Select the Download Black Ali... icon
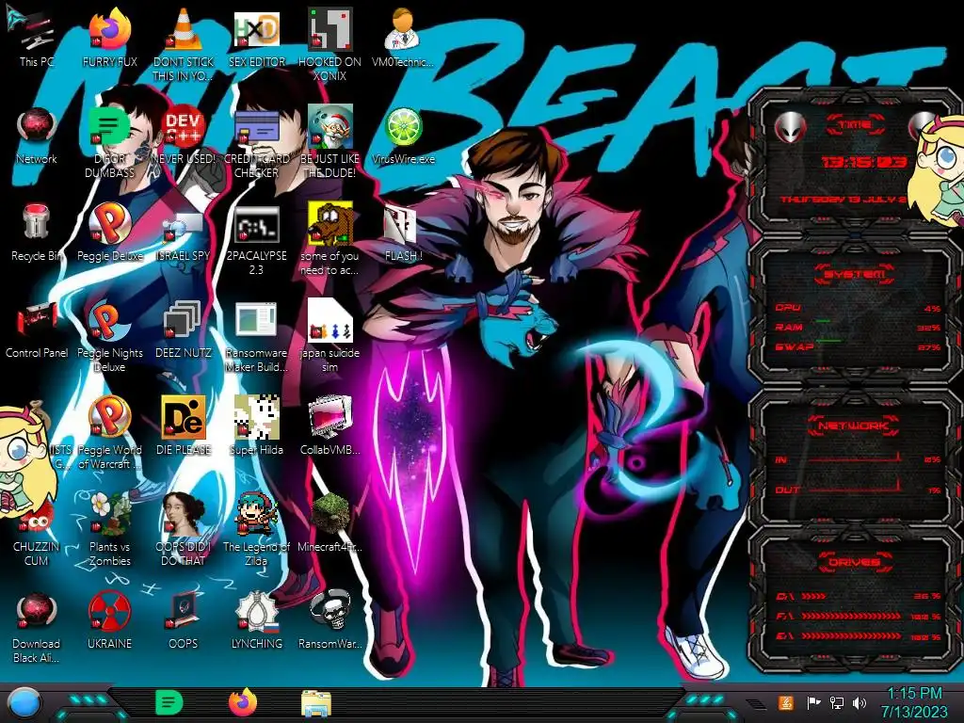 [x=37, y=628]
